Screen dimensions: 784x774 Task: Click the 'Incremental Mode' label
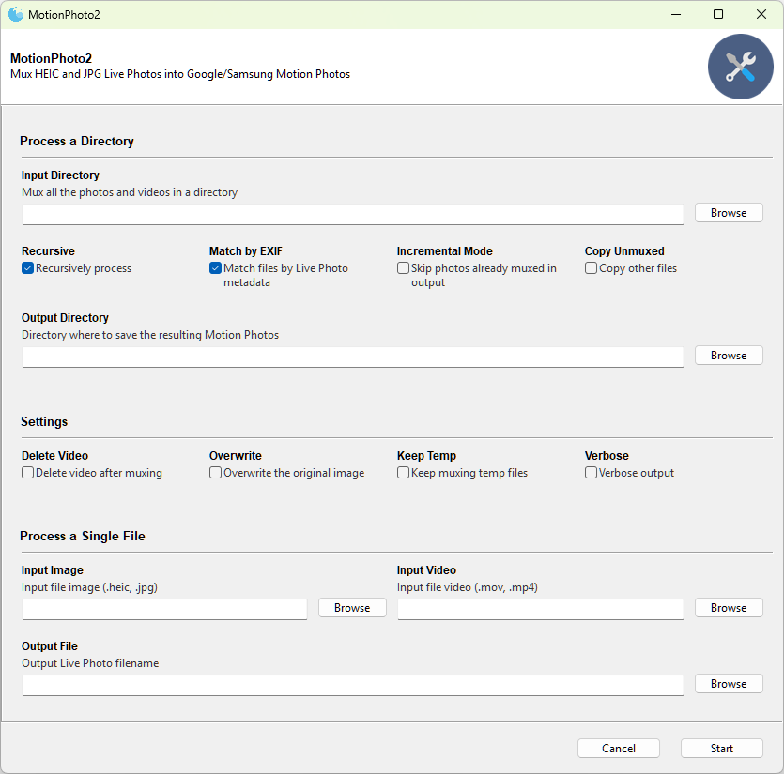[x=444, y=250]
